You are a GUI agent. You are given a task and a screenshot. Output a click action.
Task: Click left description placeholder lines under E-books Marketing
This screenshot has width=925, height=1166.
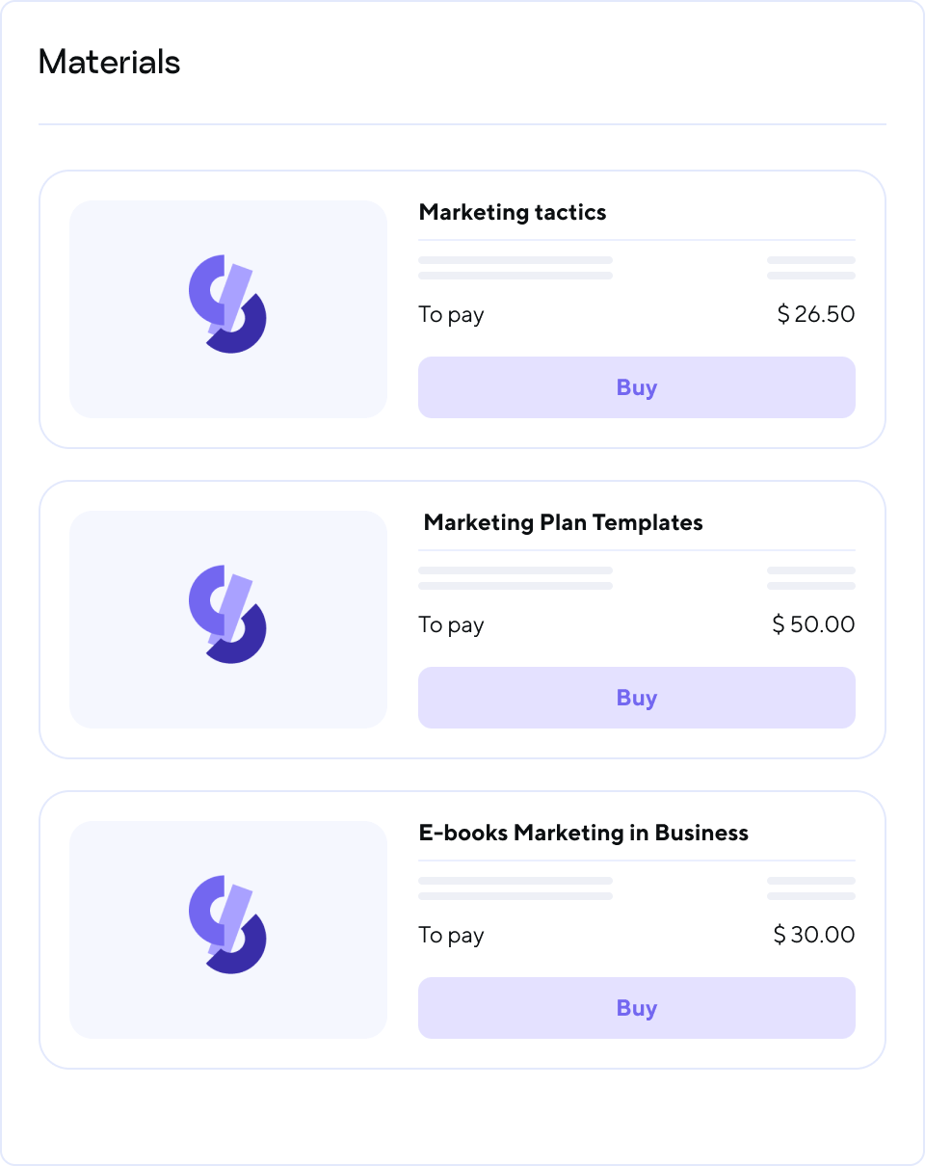tap(515, 888)
